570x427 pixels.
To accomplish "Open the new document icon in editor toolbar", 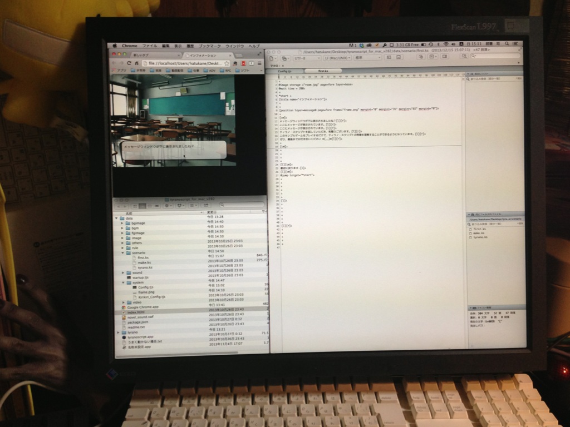I will click(x=271, y=58).
